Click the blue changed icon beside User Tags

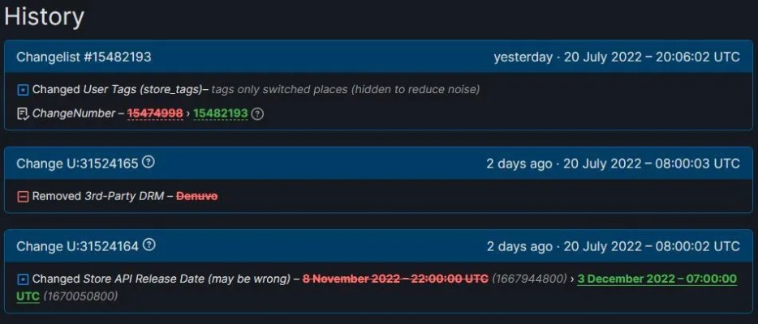pos(23,90)
